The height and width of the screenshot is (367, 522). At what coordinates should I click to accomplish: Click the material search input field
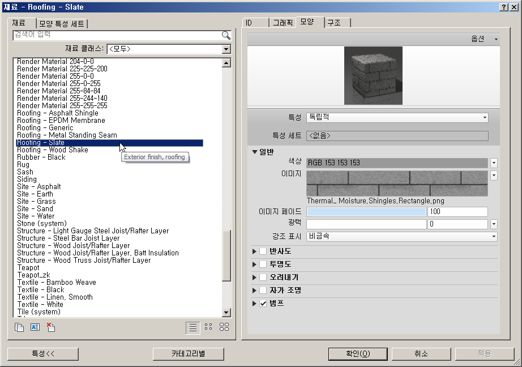click(x=117, y=35)
